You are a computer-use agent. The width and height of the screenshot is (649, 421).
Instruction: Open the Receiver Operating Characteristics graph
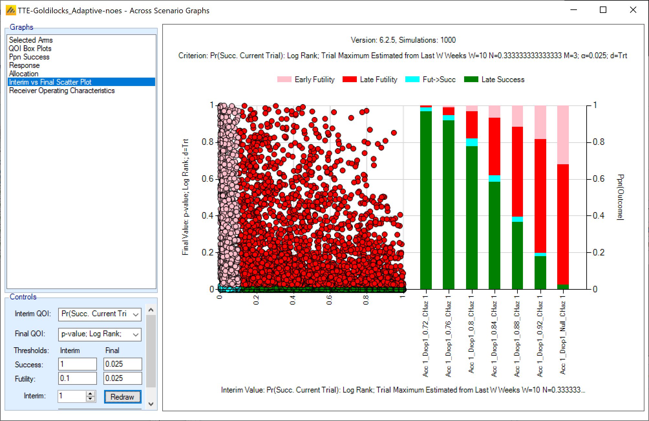tap(62, 91)
